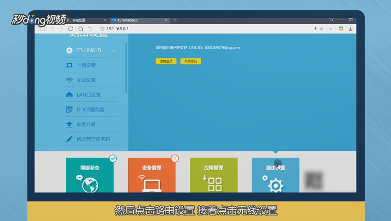Expand TP-LINK ID chevron arrow
This screenshot has width=391, height=221.
114,50
